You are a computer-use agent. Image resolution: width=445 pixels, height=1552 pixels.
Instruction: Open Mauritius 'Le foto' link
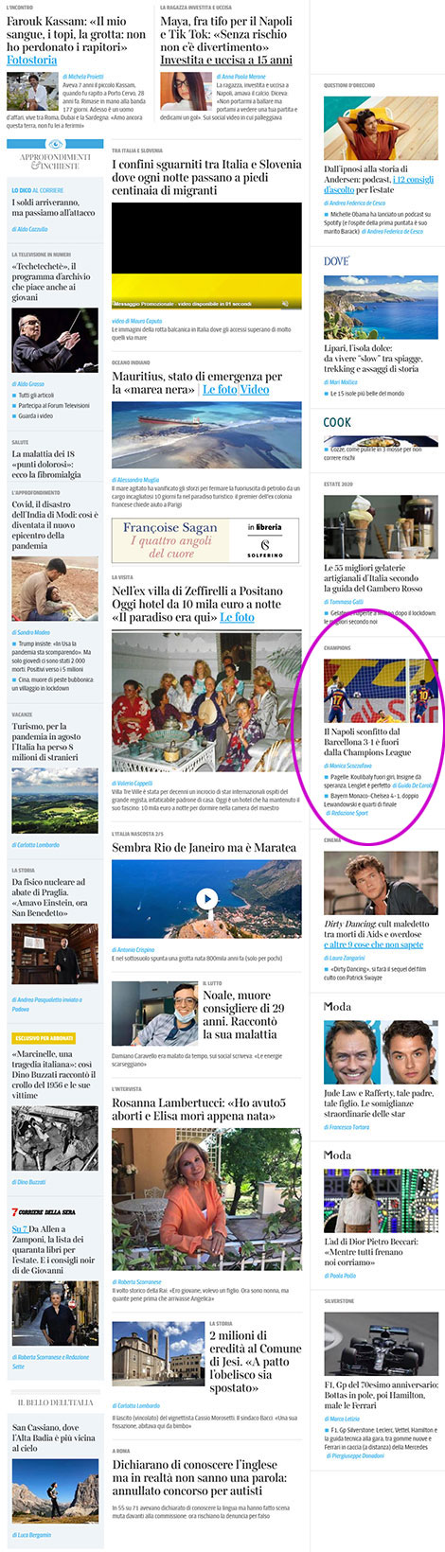click(220, 389)
